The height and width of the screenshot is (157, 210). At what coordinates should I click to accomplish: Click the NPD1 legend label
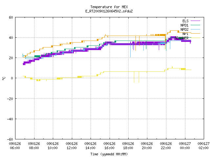pyautogui.click(x=184, y=25)
